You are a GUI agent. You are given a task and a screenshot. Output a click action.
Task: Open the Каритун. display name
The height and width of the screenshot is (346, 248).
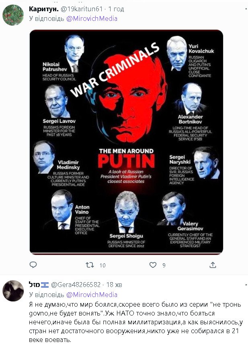point(43,9)
